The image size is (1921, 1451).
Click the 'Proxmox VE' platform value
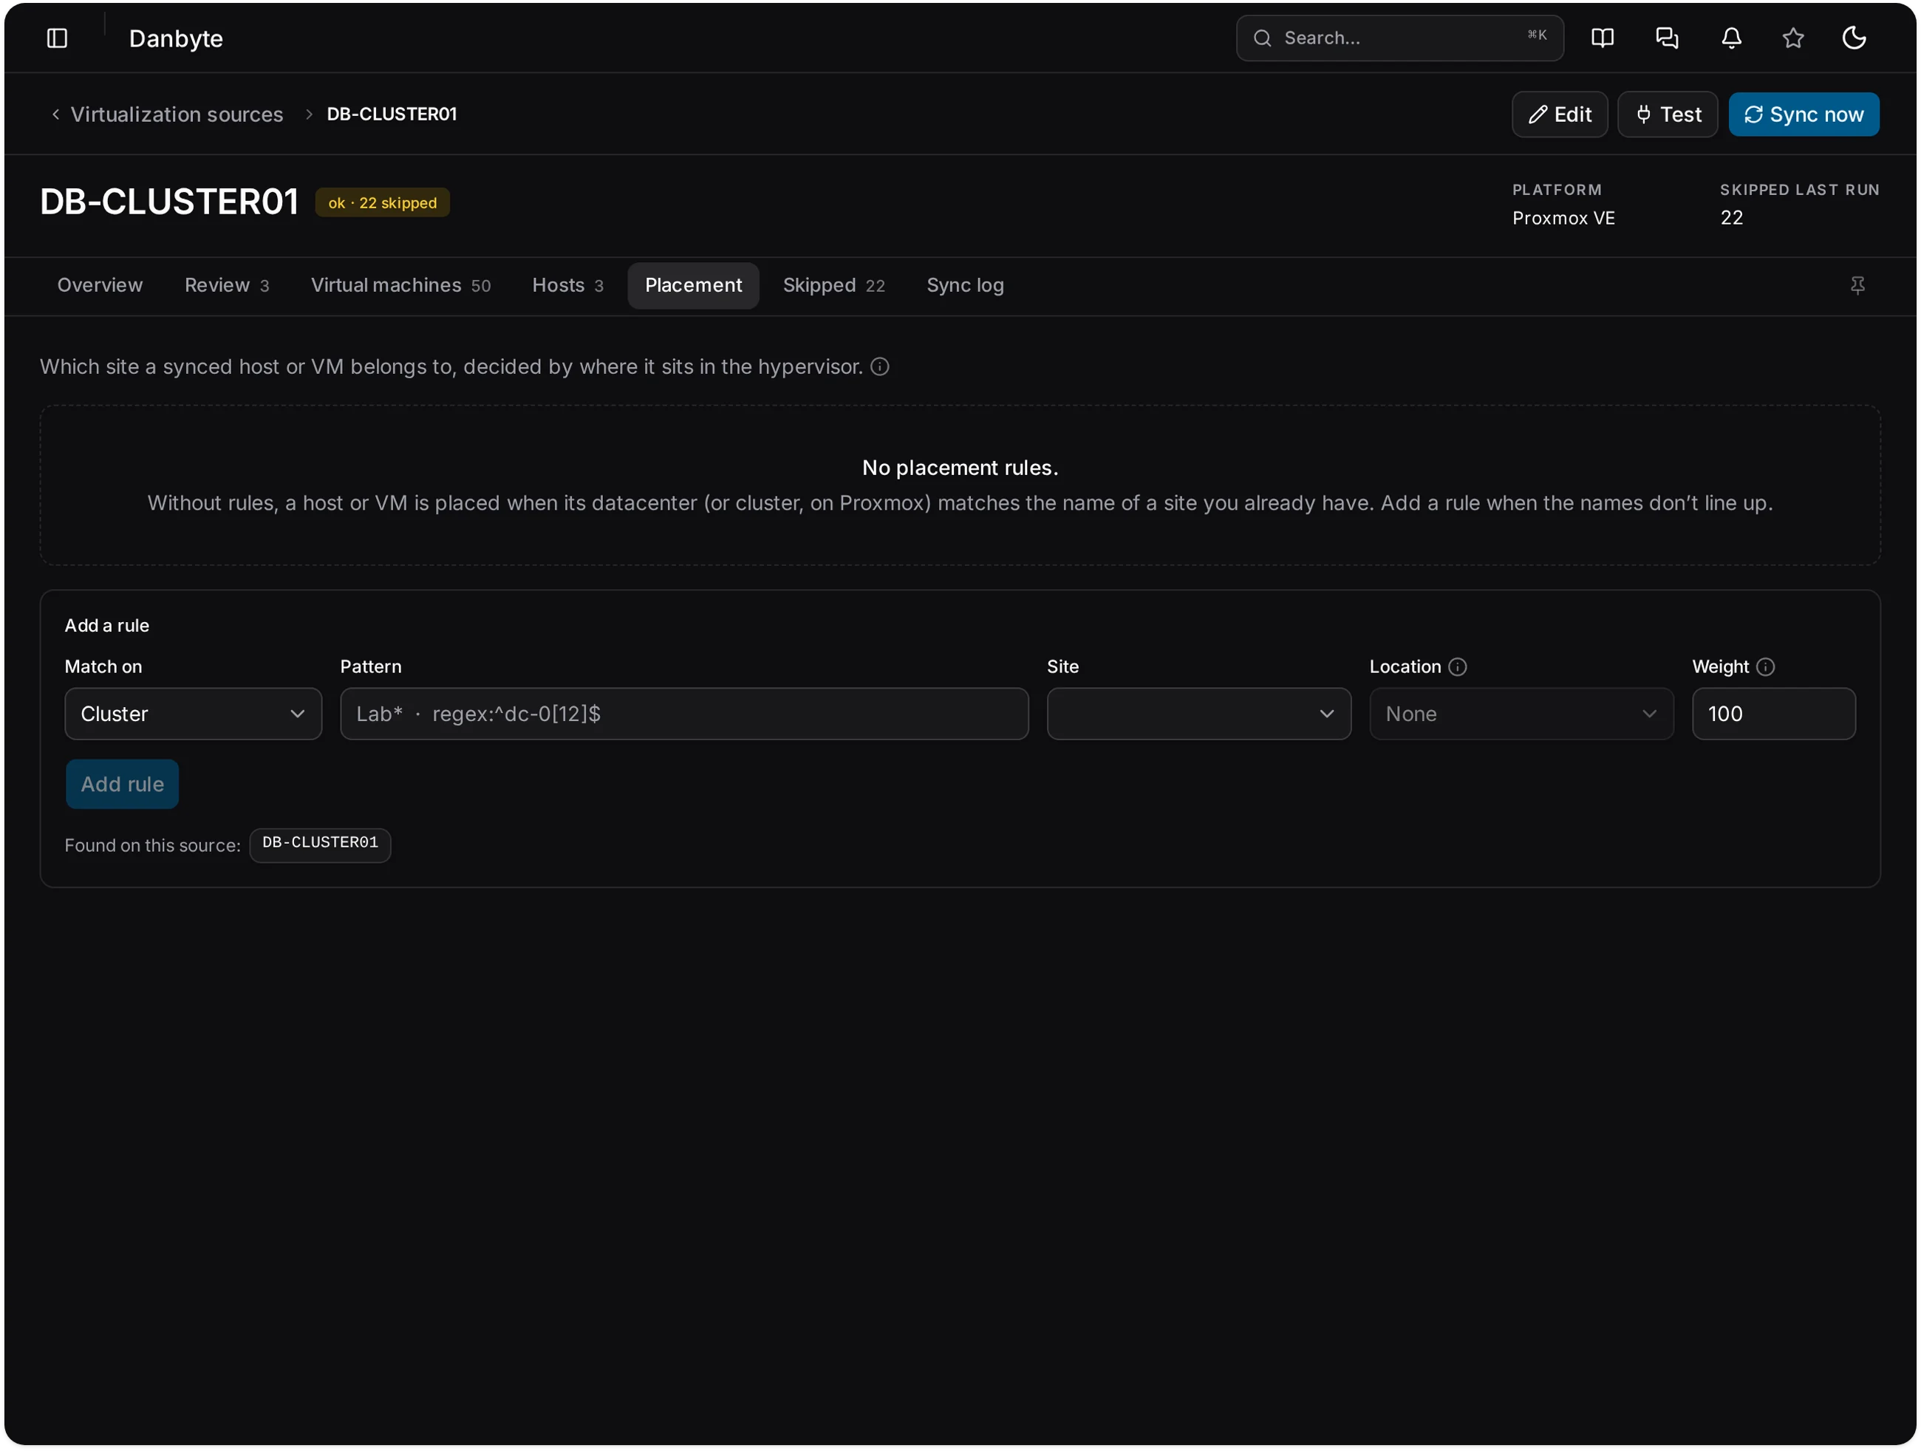(x=1563, y=218)
